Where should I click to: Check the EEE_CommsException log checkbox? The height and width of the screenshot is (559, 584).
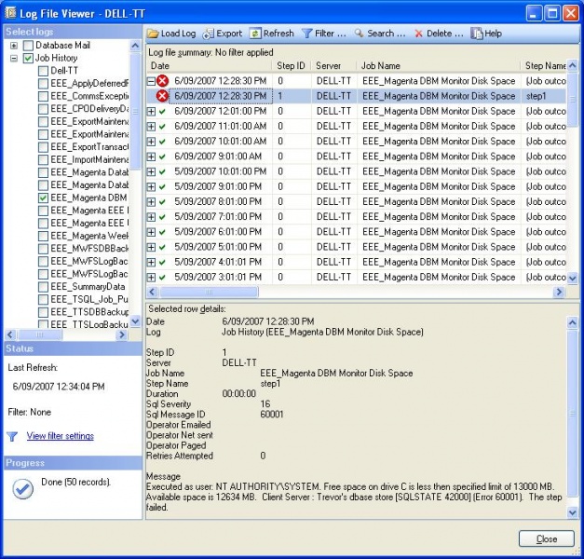click(43, 96)
